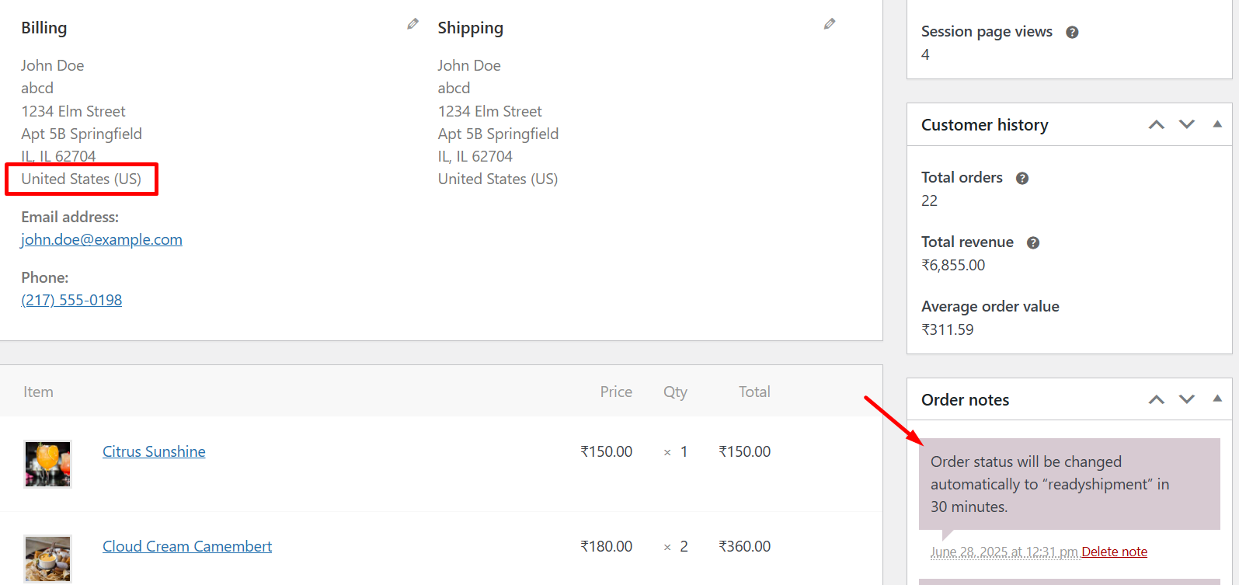Click the June 28, 2025 note timestamp

tap(1004, 552)
